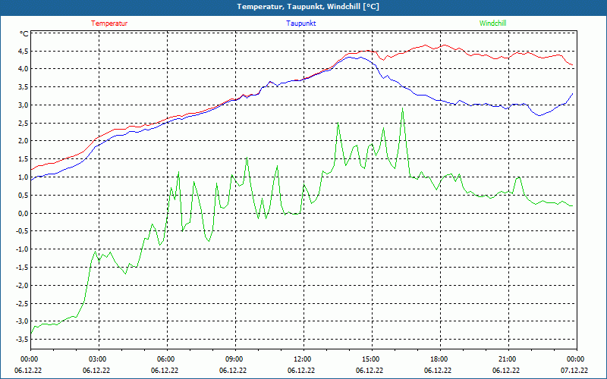The image size is (607, 379).
Task: Click the 2,0 positive y-axis value
Action: click(x=24, y=141)
